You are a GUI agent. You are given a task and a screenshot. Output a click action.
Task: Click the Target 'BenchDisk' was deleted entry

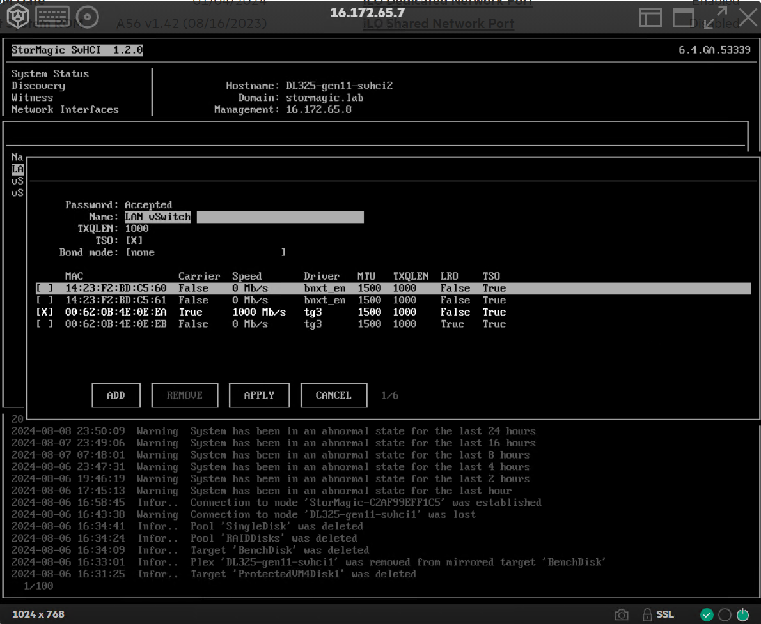click(x=190, y=551)
